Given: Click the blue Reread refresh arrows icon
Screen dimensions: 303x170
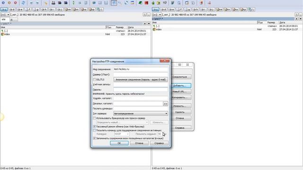Looking at the screenshot, I should pos(23,3).
